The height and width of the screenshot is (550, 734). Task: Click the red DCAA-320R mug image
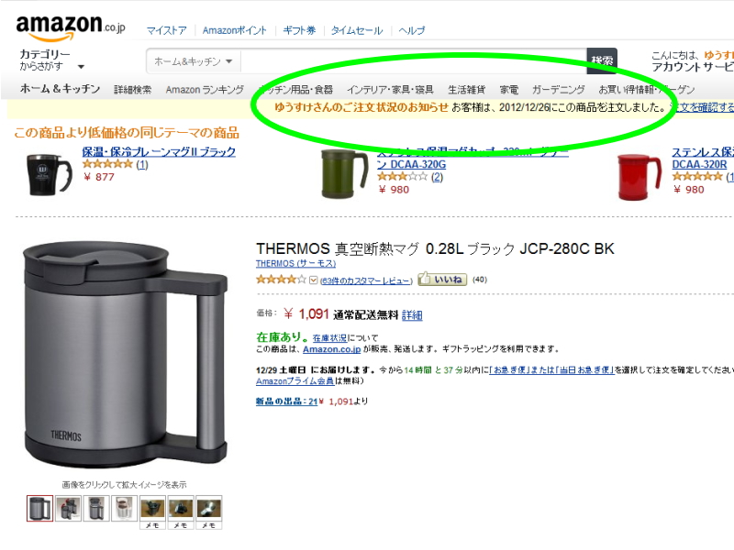(x=639, y=177)
